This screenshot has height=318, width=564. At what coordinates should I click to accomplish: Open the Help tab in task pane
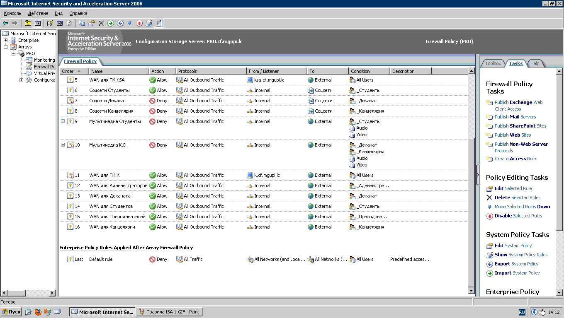[x=535, y=63]
